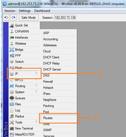Image resolution: width=126 pixels, height=137 pixels.
Task: Choose Accounting from IP submenu
Action: click(x=59, y=39)
